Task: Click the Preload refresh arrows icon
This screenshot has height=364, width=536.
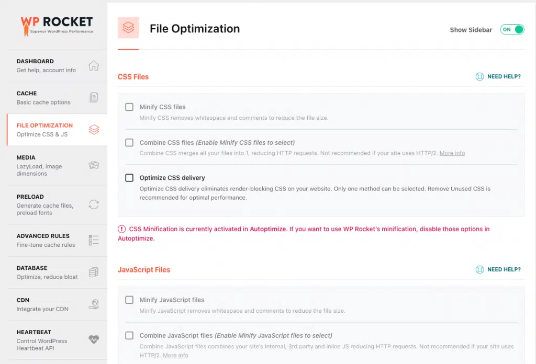Action: pyautogui.click(x=94, y=204)
